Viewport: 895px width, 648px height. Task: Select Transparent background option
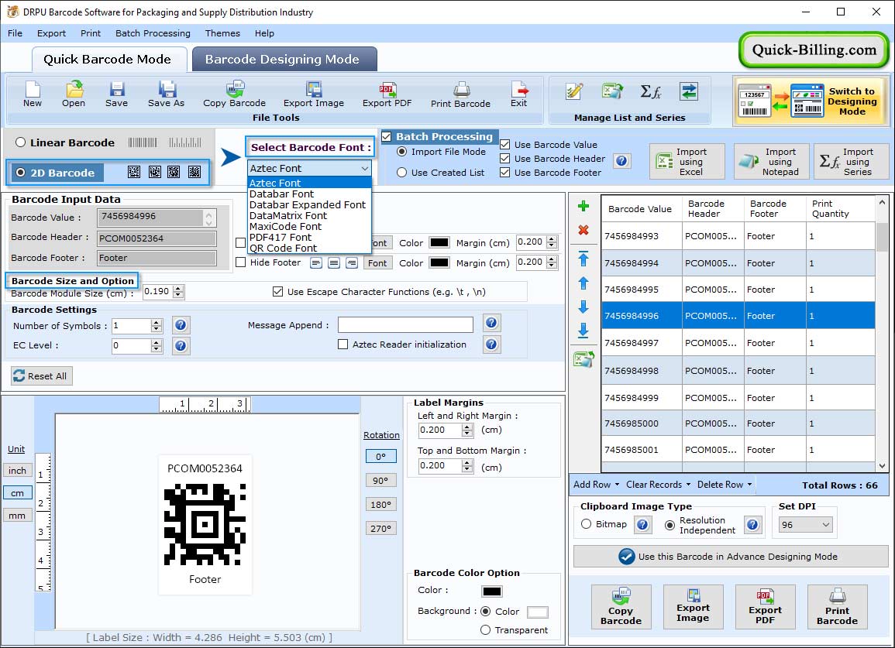tap(485, 629)
